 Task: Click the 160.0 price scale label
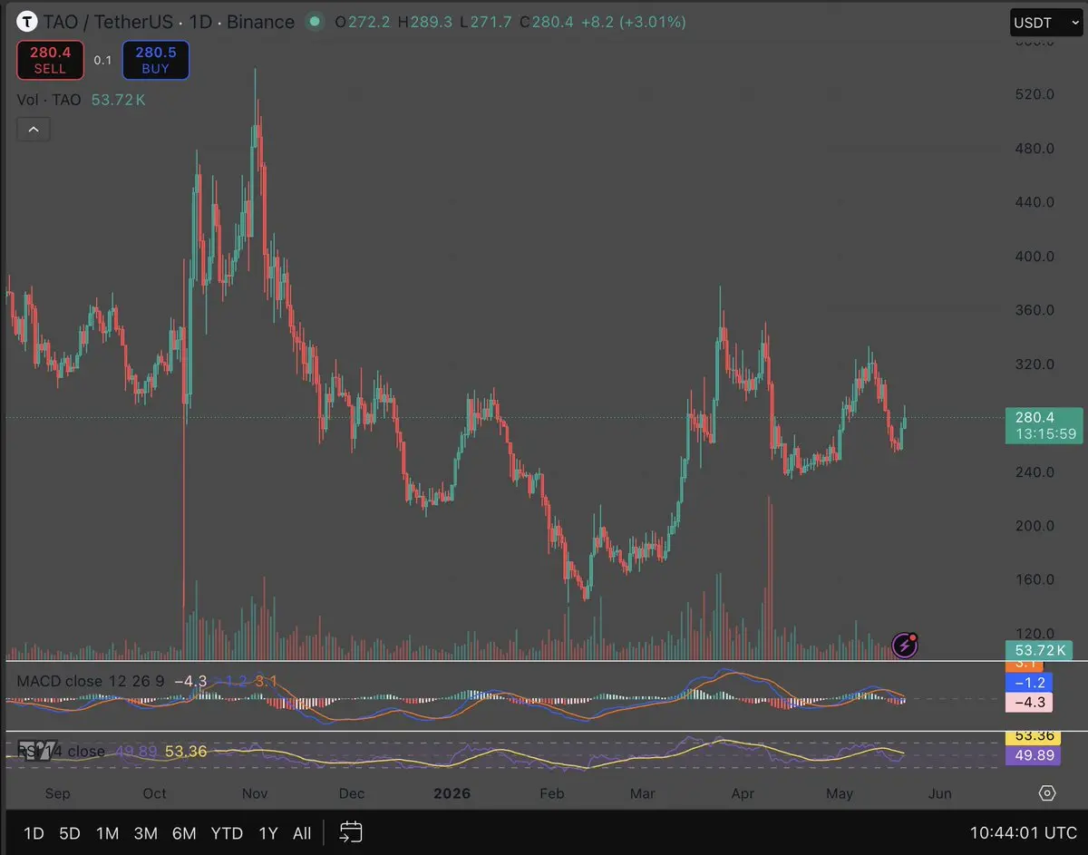coord(1035,580)
